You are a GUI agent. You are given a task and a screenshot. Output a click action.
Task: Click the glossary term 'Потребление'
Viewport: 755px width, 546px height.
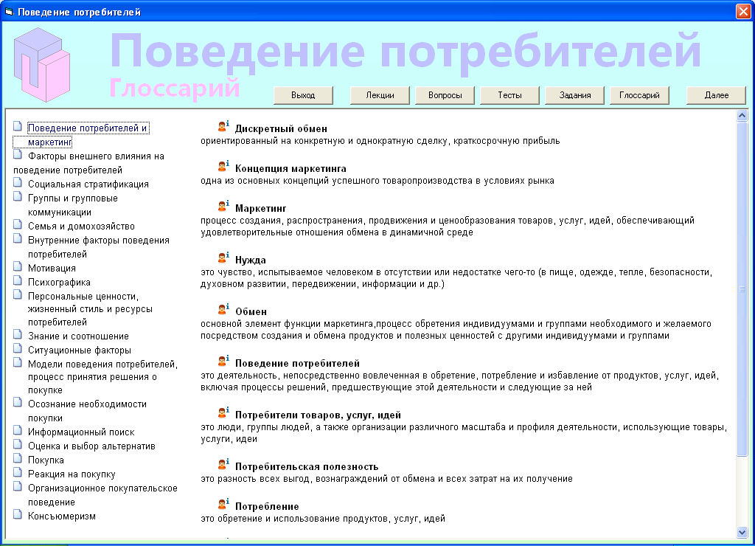(267, 506)
